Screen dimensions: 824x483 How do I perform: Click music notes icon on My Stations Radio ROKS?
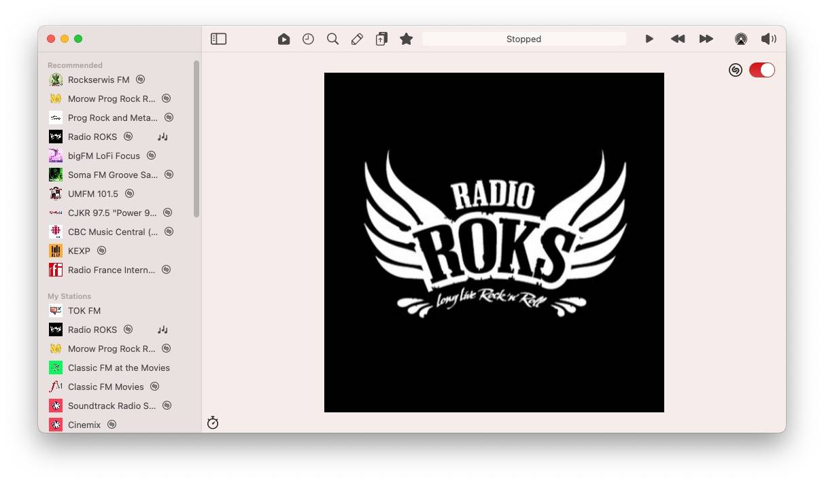[162, 329]
